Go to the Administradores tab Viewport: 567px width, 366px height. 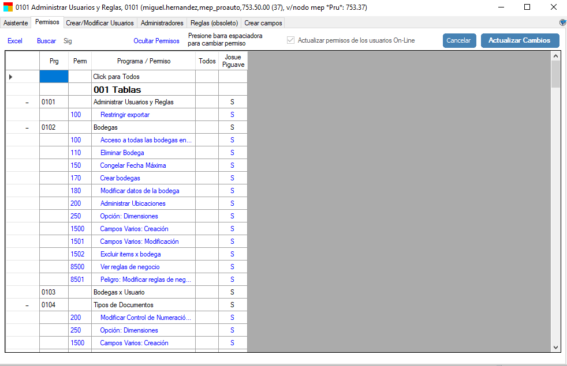[162, 22]
